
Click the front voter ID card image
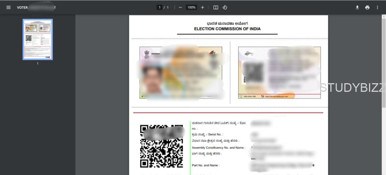(181, 73)
